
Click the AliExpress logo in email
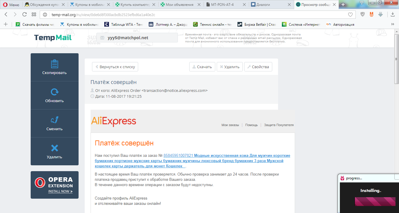[x=114, y=121]
